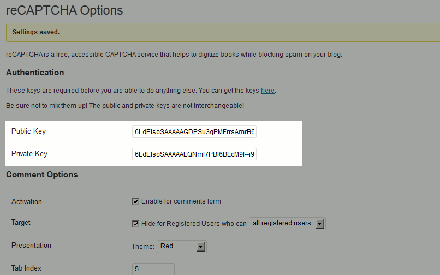The image size is (440, 275).
Task: Toggle Hide for Registered Users checkbox
Action: coord(135,224)
